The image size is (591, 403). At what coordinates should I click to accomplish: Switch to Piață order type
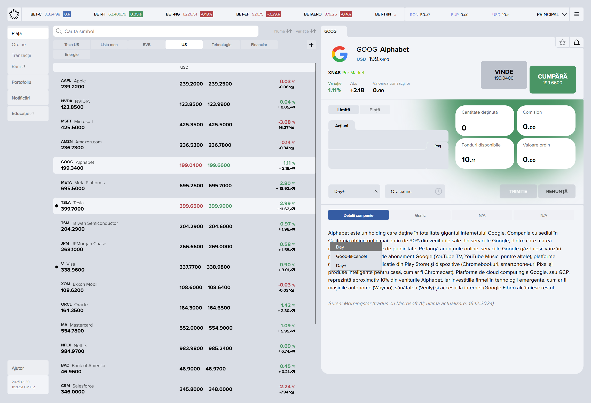point(375,110)
